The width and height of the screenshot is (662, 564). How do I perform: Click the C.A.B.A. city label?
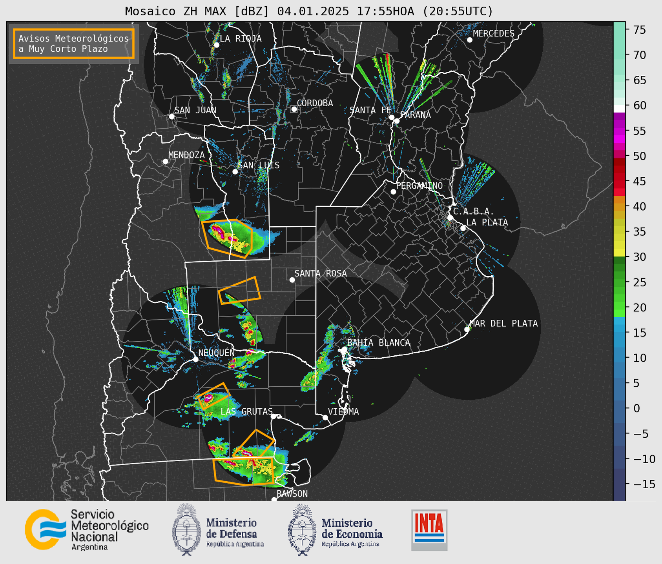pyautogui.click(x=473, y=211)
